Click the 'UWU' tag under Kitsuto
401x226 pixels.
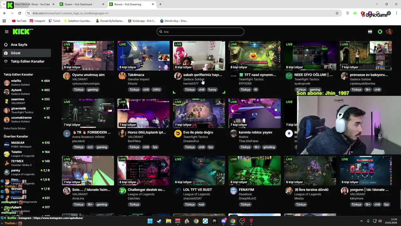click(x=156, y=89)
